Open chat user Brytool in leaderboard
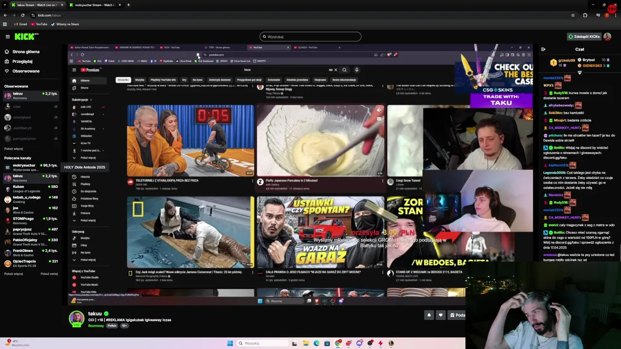The height and width of the screenshot is (349, 621). click(x=588, y=60)
